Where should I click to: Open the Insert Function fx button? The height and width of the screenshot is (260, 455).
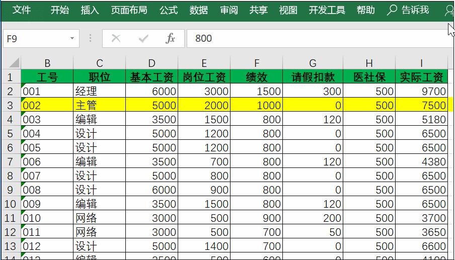tap(170, 38)
